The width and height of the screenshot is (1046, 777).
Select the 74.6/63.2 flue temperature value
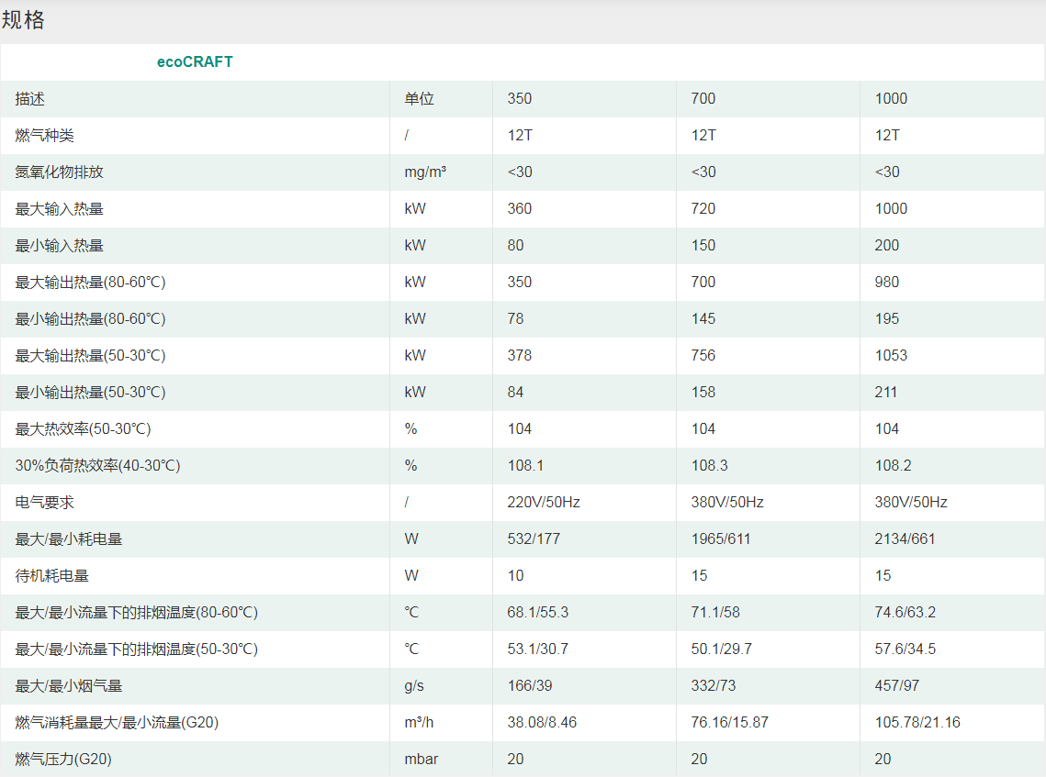[905, 613]
